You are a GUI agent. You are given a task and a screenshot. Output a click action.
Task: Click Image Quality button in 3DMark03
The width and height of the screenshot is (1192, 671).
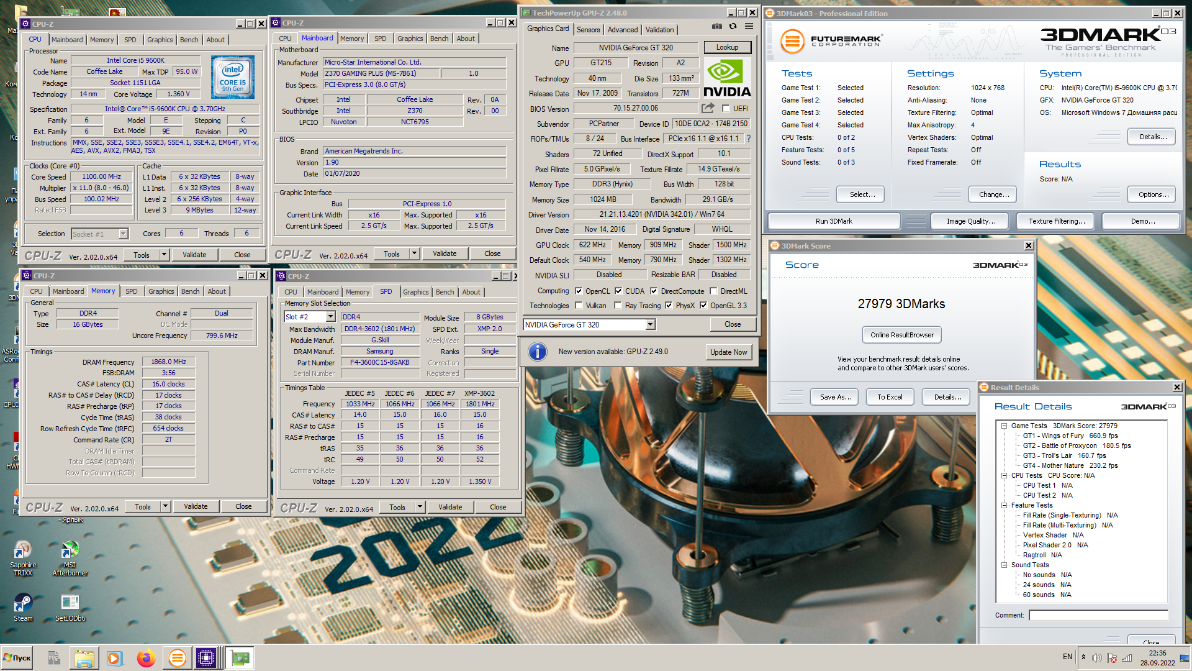point(971,221)
